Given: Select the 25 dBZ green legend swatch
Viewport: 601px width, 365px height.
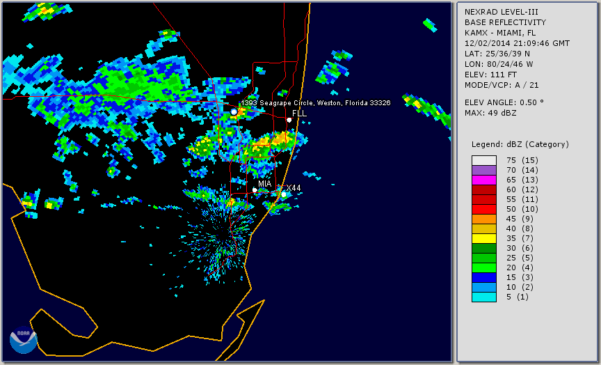Looking at the screenshot, I should pyautogui.click(x=484, y=258).
